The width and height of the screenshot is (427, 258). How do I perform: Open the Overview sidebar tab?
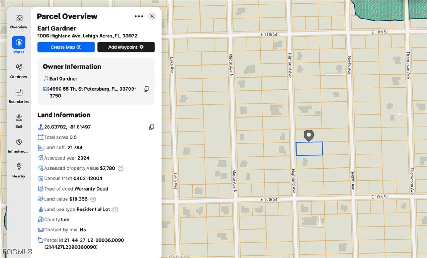point(19,21)
